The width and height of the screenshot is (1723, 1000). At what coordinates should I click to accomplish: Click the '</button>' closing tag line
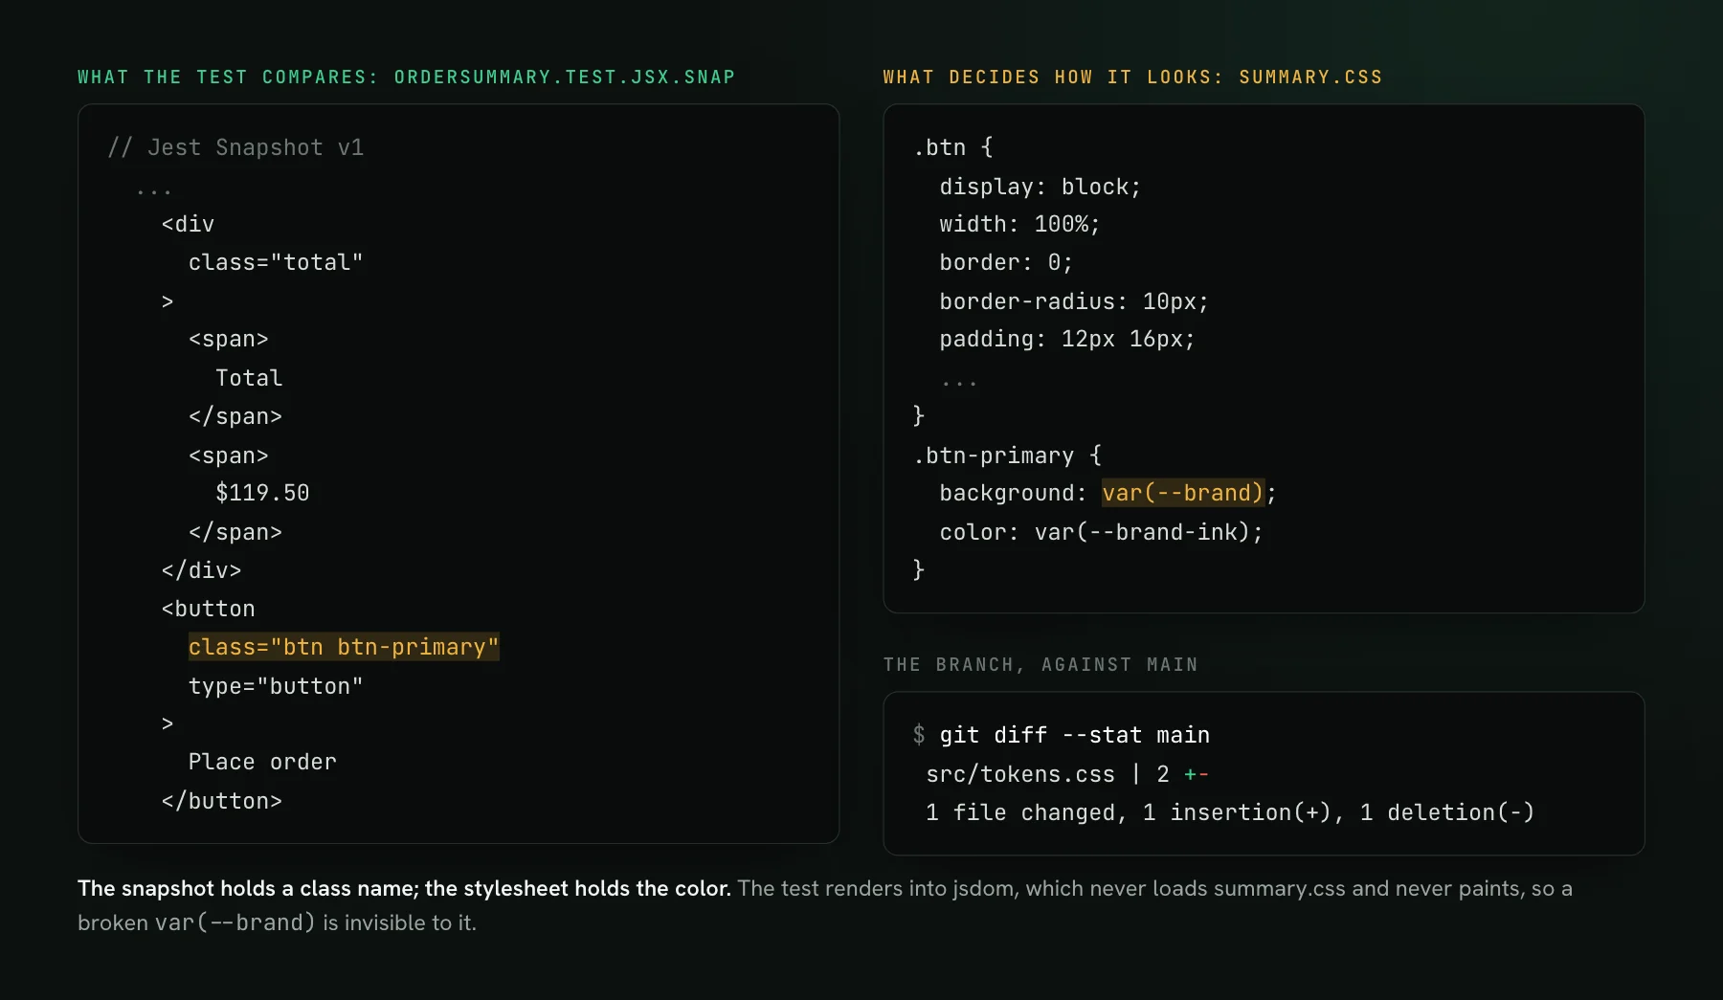point(221,801)
